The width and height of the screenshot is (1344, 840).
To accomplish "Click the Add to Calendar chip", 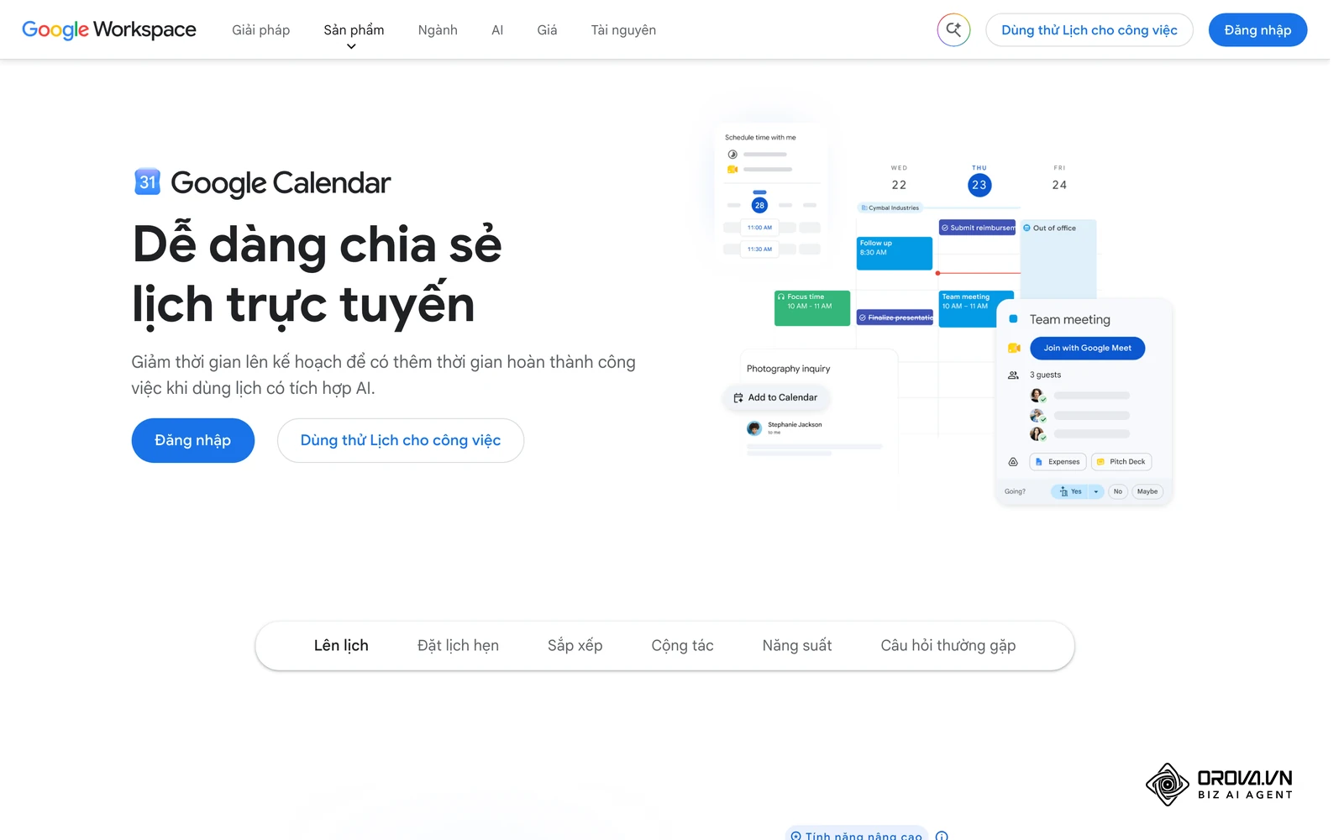I will [x=775, y=397].
